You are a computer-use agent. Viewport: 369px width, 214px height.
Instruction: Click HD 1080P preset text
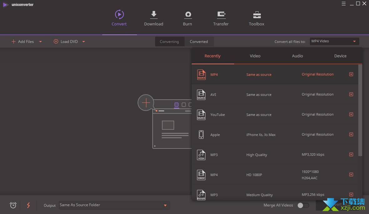click(x=254, y=175)
